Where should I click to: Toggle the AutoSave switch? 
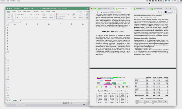pos(21,8)
